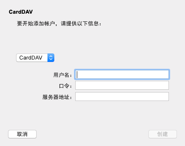Click the empty field beside 口令
The width and height of the screenshot is (185, 146).
(x=122, y=85)
